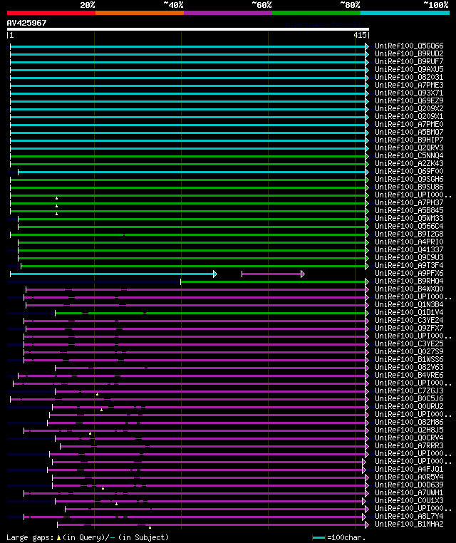Choose the UniRef100_Q0CRV4 label
This screenshot has height=543, width=456.
[409, 438]
